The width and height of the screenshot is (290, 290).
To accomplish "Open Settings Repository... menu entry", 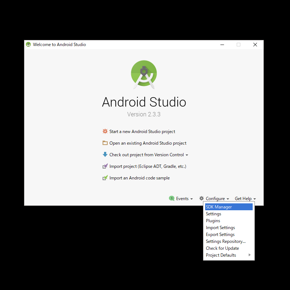I will [229, 241].
